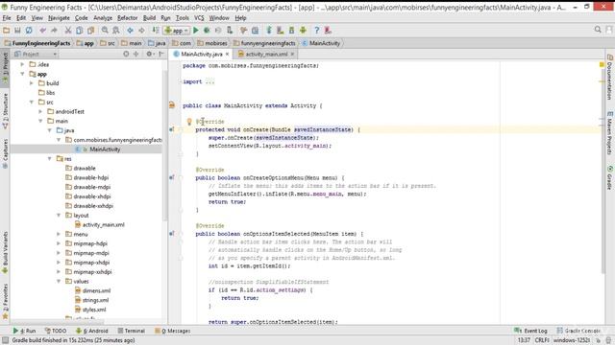
Task: Toggle the Maven Projects side panel
Action: (x=610, y=133)
